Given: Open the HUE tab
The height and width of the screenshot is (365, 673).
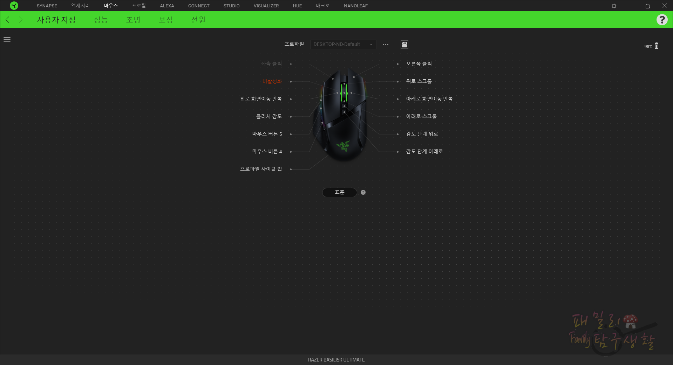Looking at the screenshot, I should [297, 6].
